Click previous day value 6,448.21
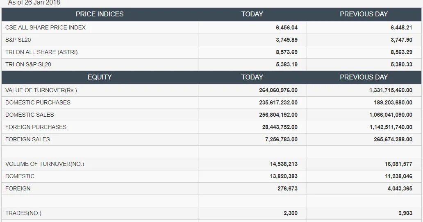Image resolution: width=423 pixels, height=222 pixels. click(401, 27)
